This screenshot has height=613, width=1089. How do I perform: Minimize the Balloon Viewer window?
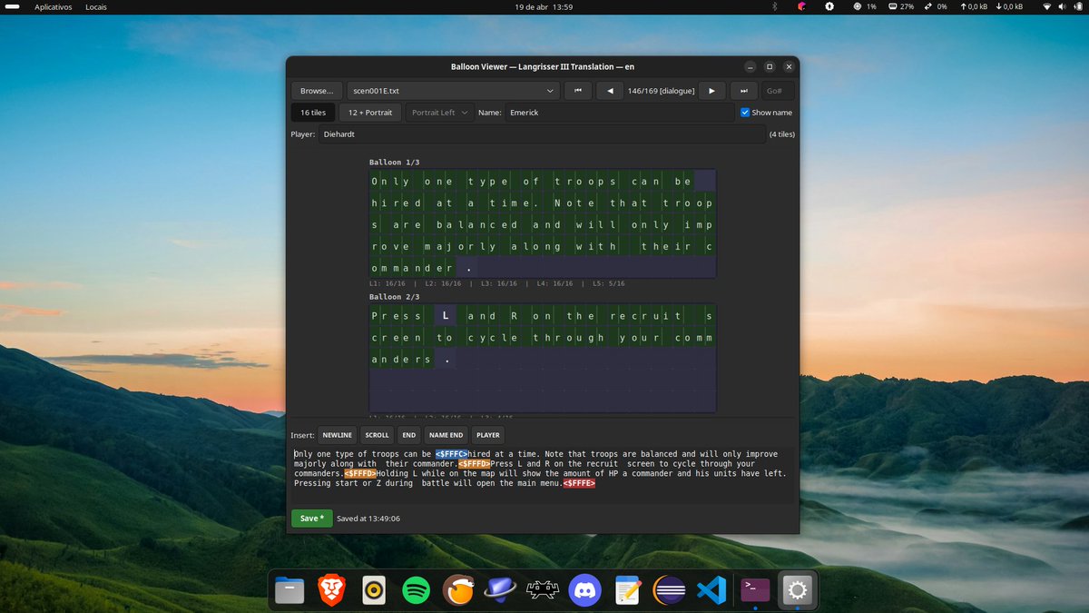pos(751,66)
